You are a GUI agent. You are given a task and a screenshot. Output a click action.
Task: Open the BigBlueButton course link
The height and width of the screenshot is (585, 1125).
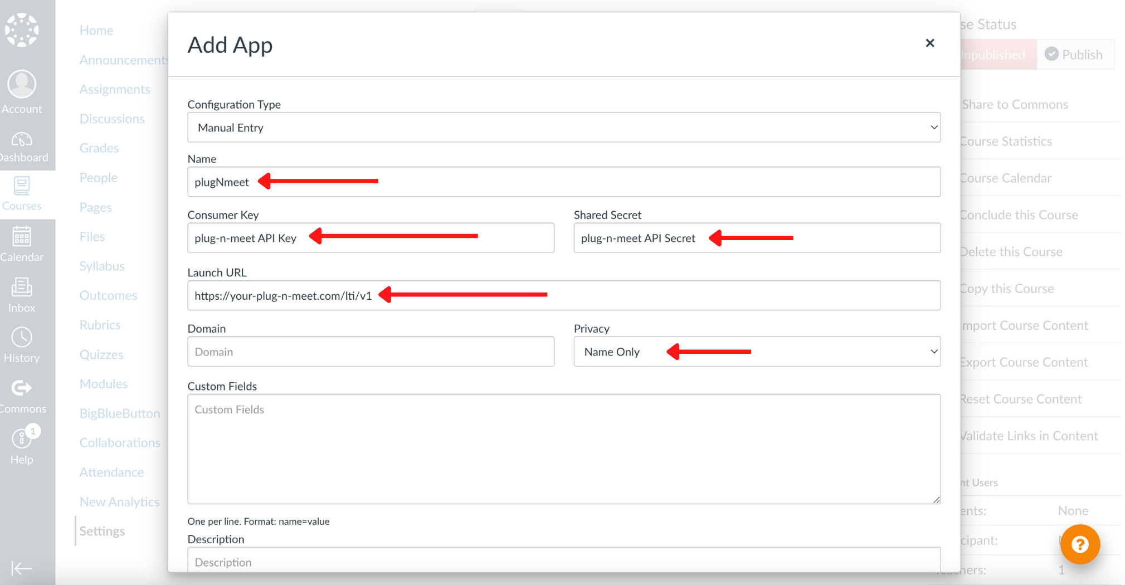pyautogui.click(x=120, y=413)
